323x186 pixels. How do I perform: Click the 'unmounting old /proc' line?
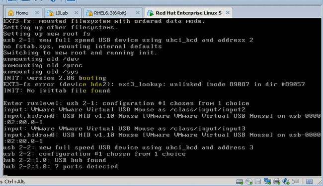[43, 65]
